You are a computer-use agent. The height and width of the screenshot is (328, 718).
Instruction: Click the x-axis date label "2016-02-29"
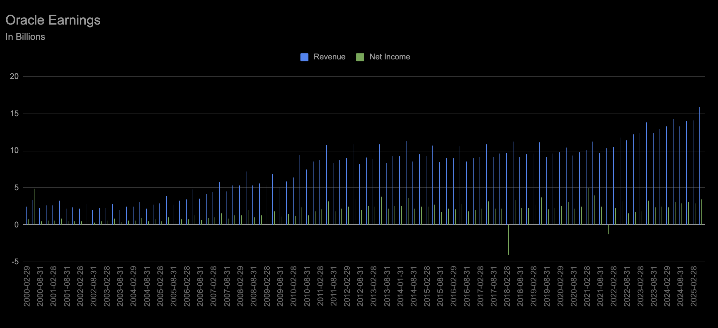tap(453, 286)
